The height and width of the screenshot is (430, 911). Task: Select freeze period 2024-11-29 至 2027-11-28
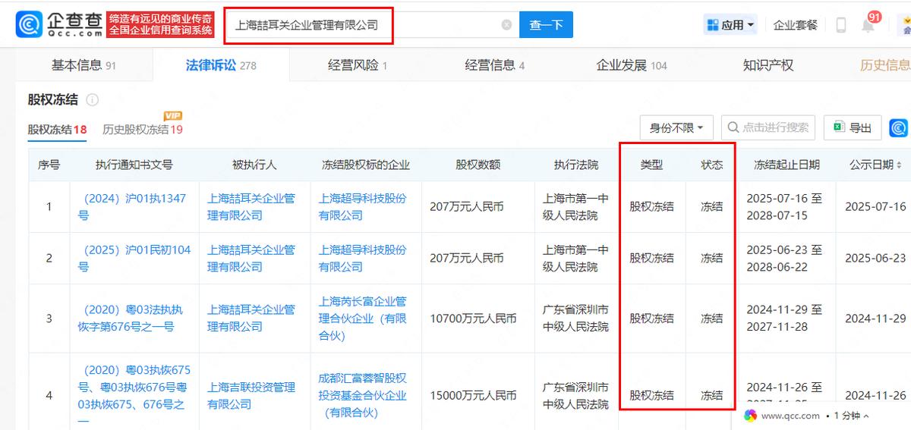(784, 318)
